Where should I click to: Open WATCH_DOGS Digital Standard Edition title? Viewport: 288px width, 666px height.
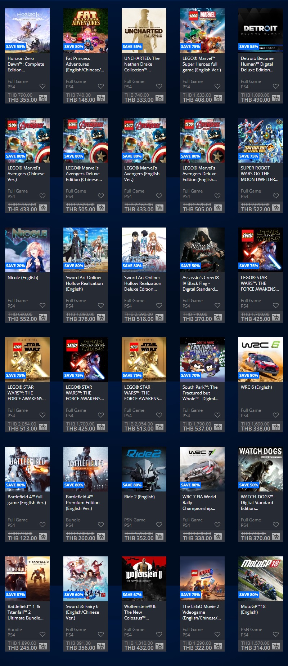point(258,503)
